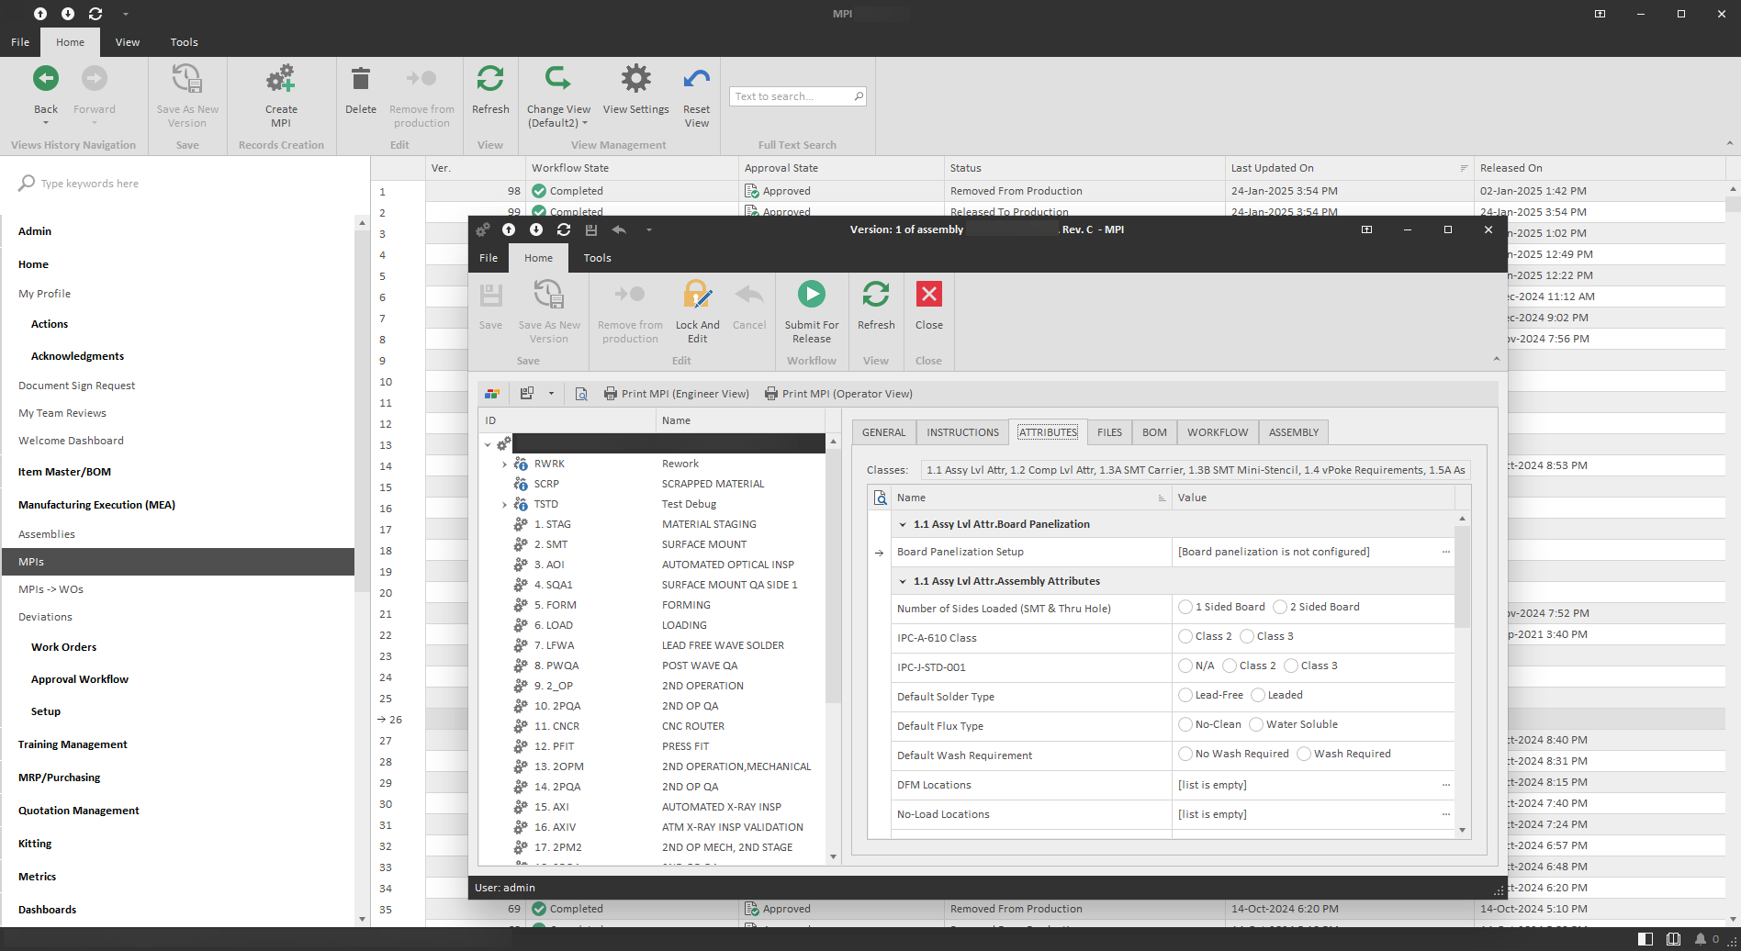1741x951 pixels.
Task: Click the full text search field
Action: pos(792,96)
